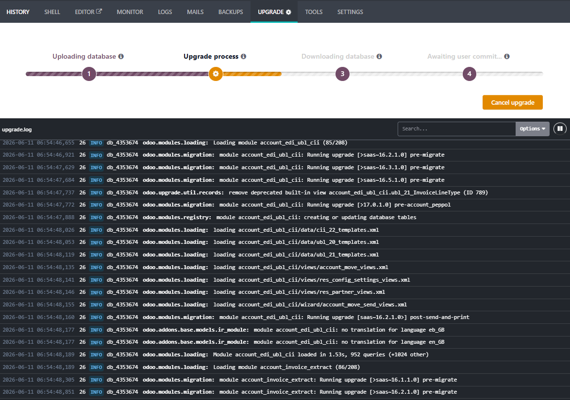Click the Uploading database step label
570x400 pixels.
tap(84, 56)
